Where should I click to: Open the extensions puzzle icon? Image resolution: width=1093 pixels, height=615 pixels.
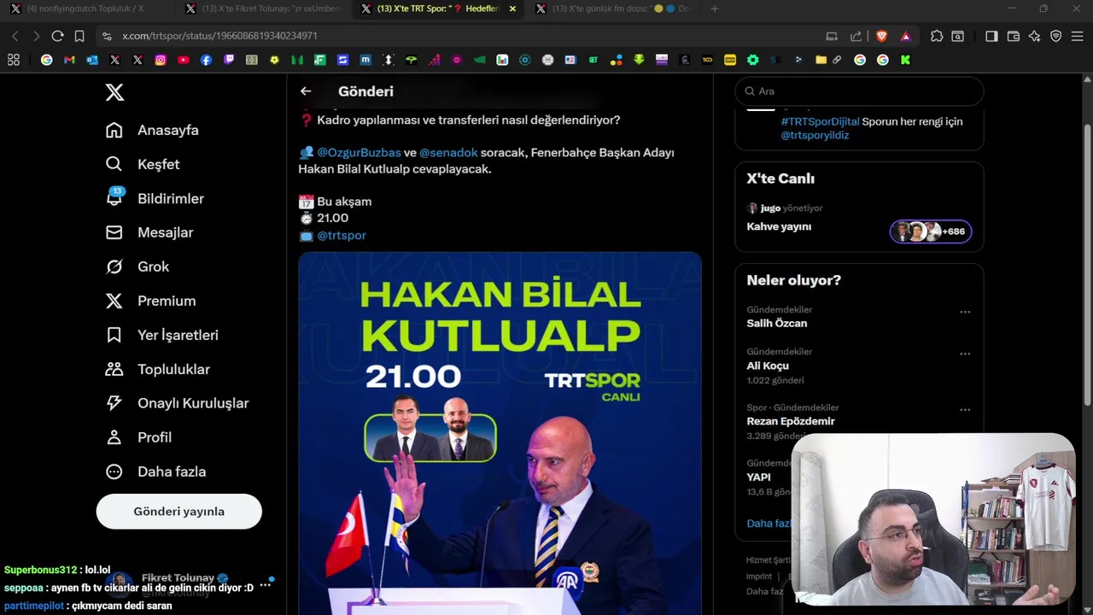[x=937, y=36]
